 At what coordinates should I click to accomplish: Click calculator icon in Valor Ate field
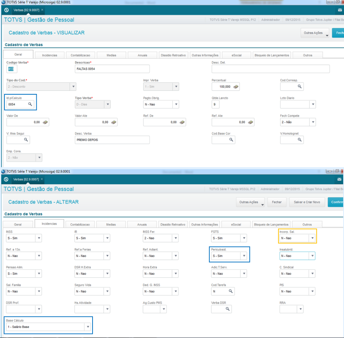[114, 122]
